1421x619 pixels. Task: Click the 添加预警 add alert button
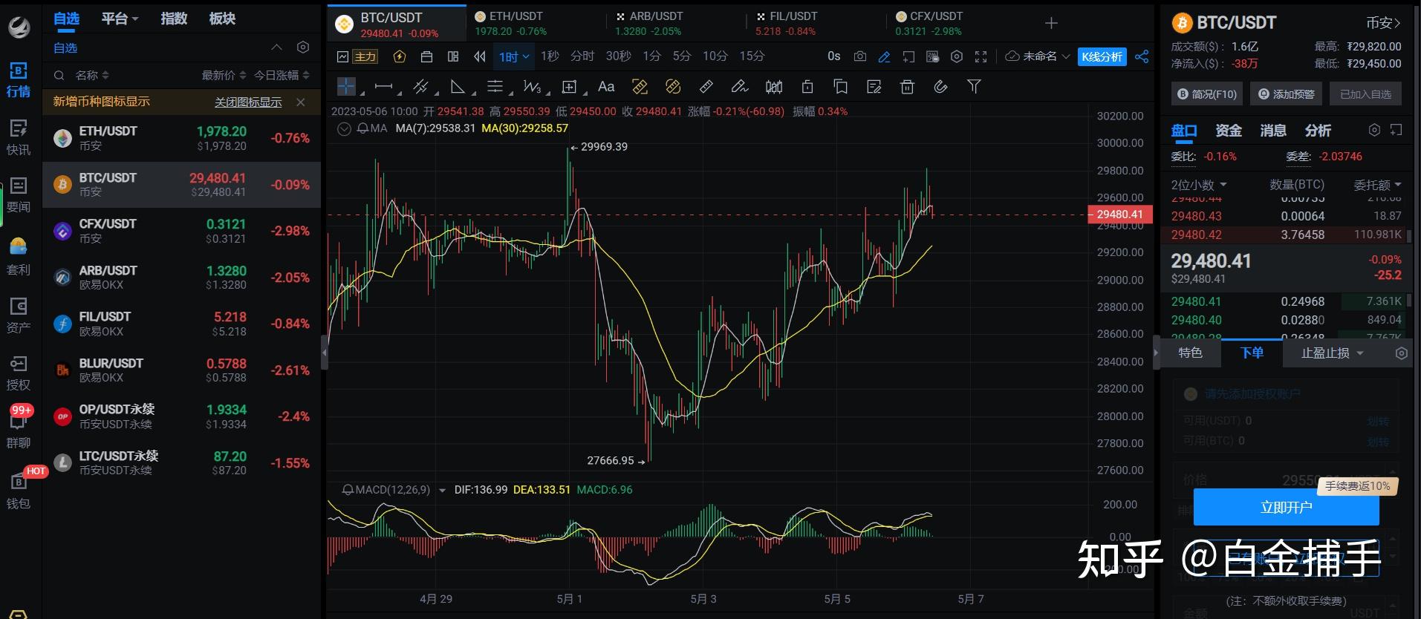point(1286,94)
